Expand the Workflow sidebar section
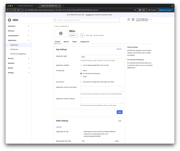 click(19, 63)
